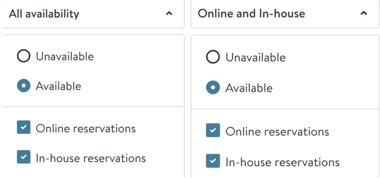Click Unavailable label text in All availability panel
This screenshot has width=380, height=179.
point(65,56)
